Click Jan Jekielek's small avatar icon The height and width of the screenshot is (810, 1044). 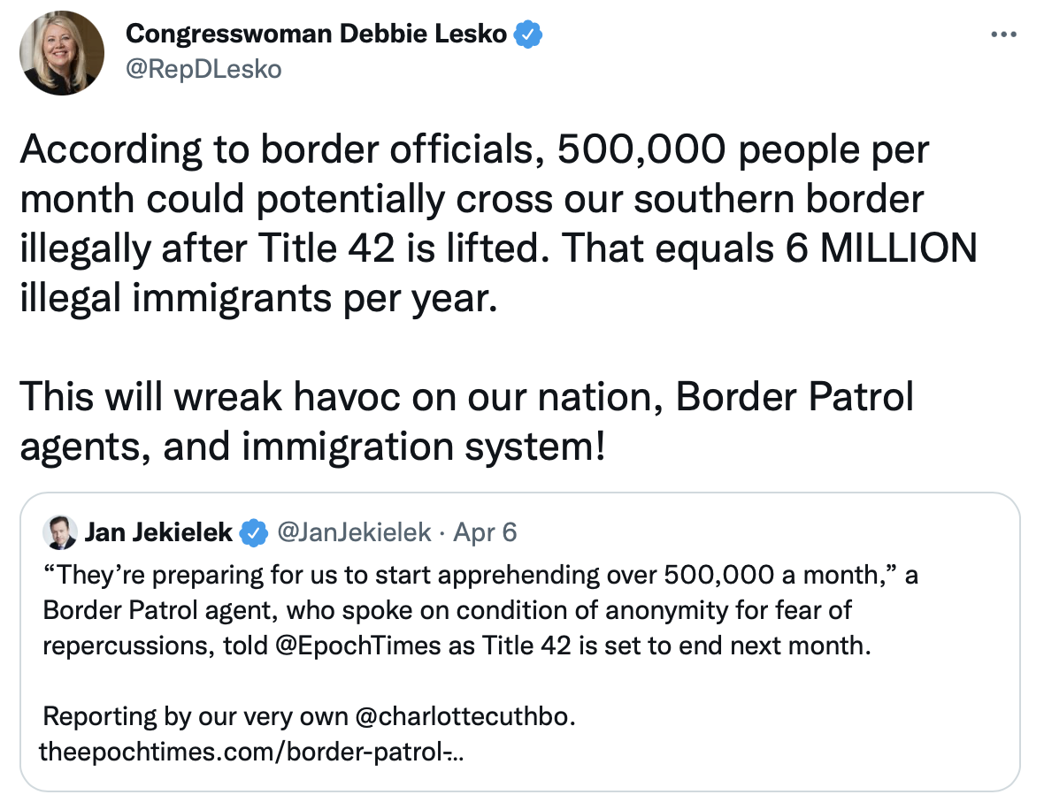59,532
